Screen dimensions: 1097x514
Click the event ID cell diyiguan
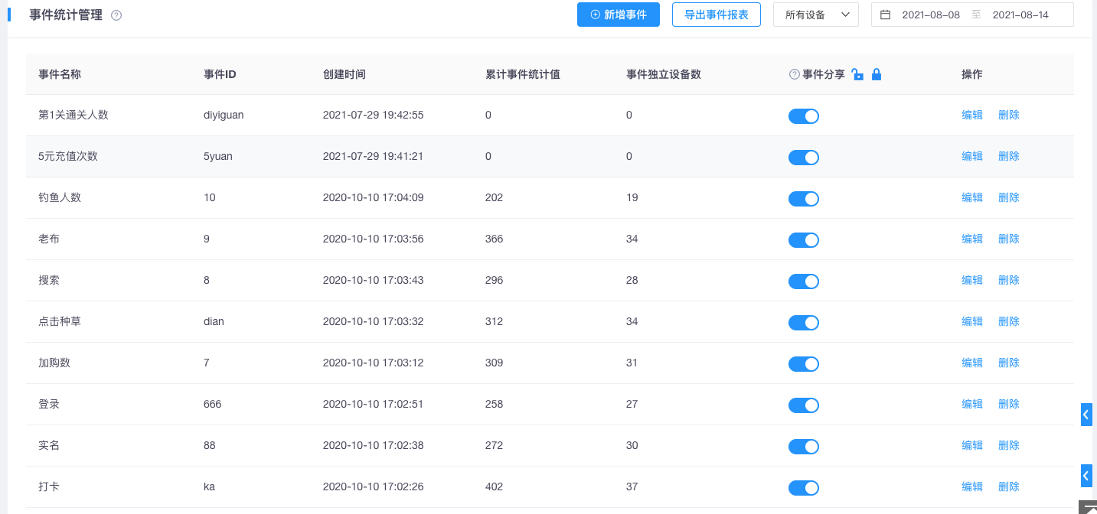tap(224, 115)
